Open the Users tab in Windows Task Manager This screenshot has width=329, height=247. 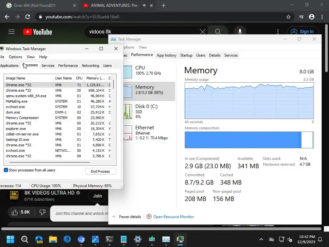pyautogui.click(x=107, y=66)
